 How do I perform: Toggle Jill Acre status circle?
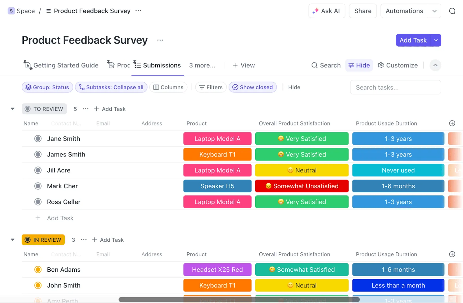click(x=38, y=170)
